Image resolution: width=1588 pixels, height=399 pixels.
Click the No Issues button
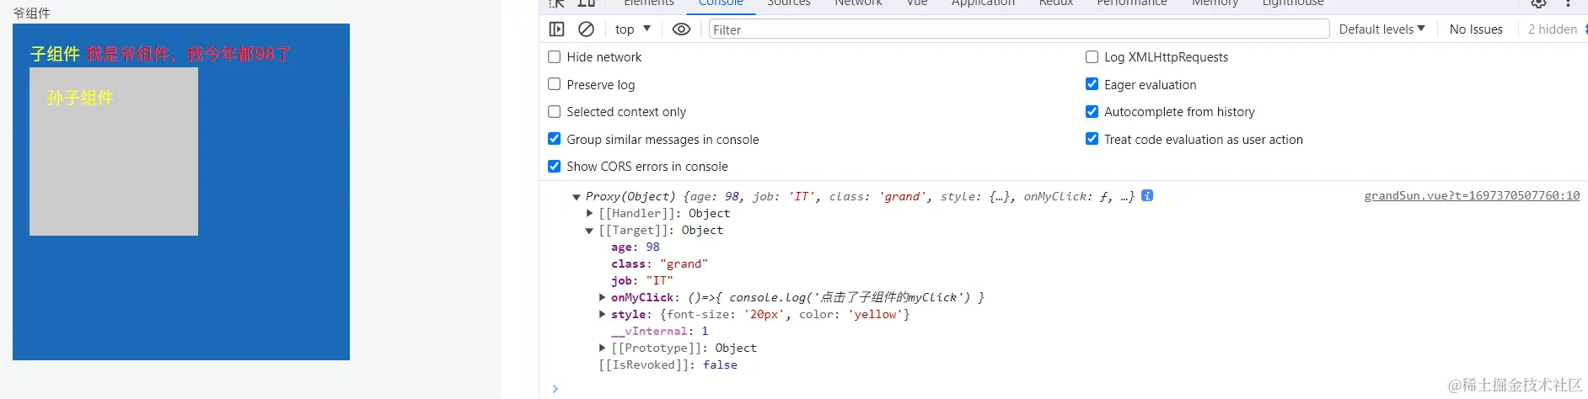1476,29
